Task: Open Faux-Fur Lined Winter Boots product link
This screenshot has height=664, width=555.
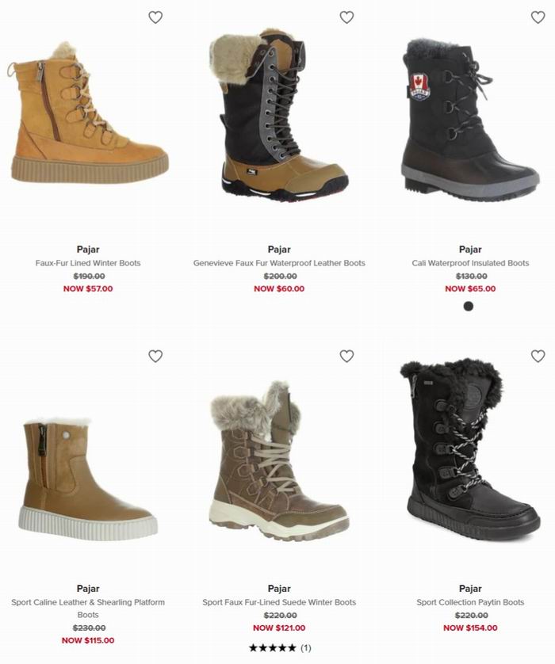Action: click(x=88, y=263)
